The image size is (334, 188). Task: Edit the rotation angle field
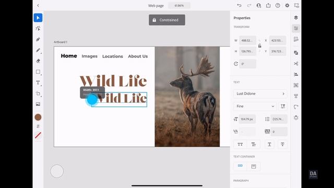[x=247, y=64]
